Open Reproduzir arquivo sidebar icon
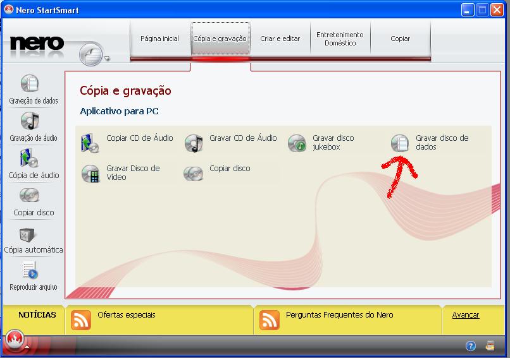This screenshot has width=510, height=358. click(x=30, y=270)
